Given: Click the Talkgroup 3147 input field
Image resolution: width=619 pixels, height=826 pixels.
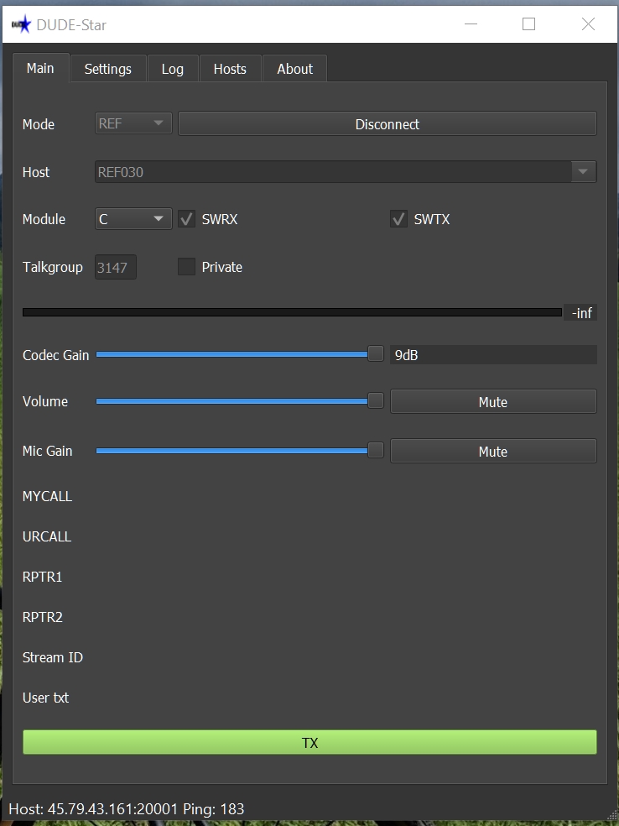Looking at the screenshot, I should 115,267.
